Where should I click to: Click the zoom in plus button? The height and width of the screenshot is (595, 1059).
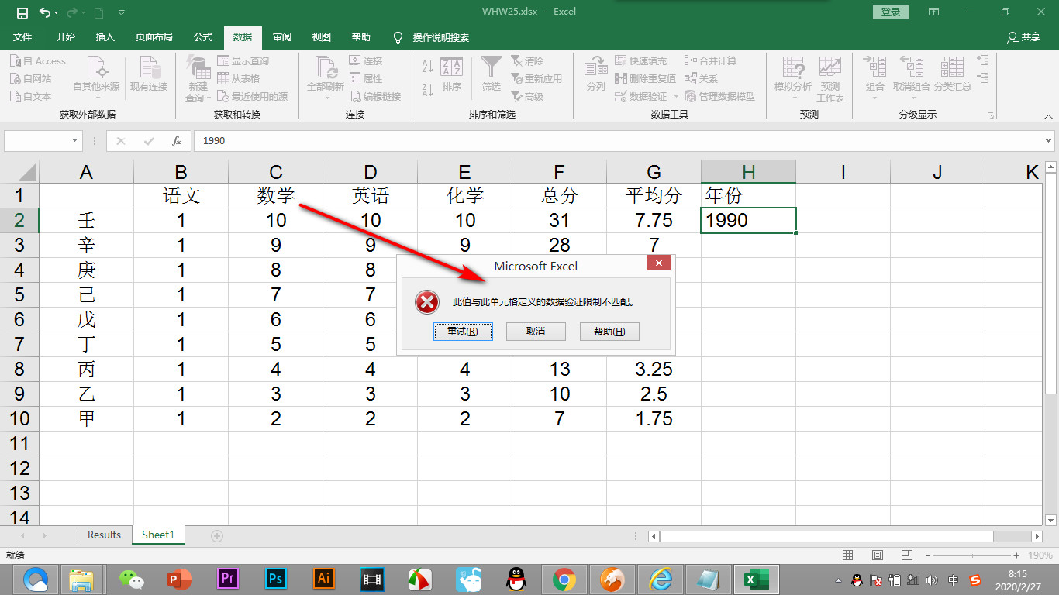coord(1016,555)
